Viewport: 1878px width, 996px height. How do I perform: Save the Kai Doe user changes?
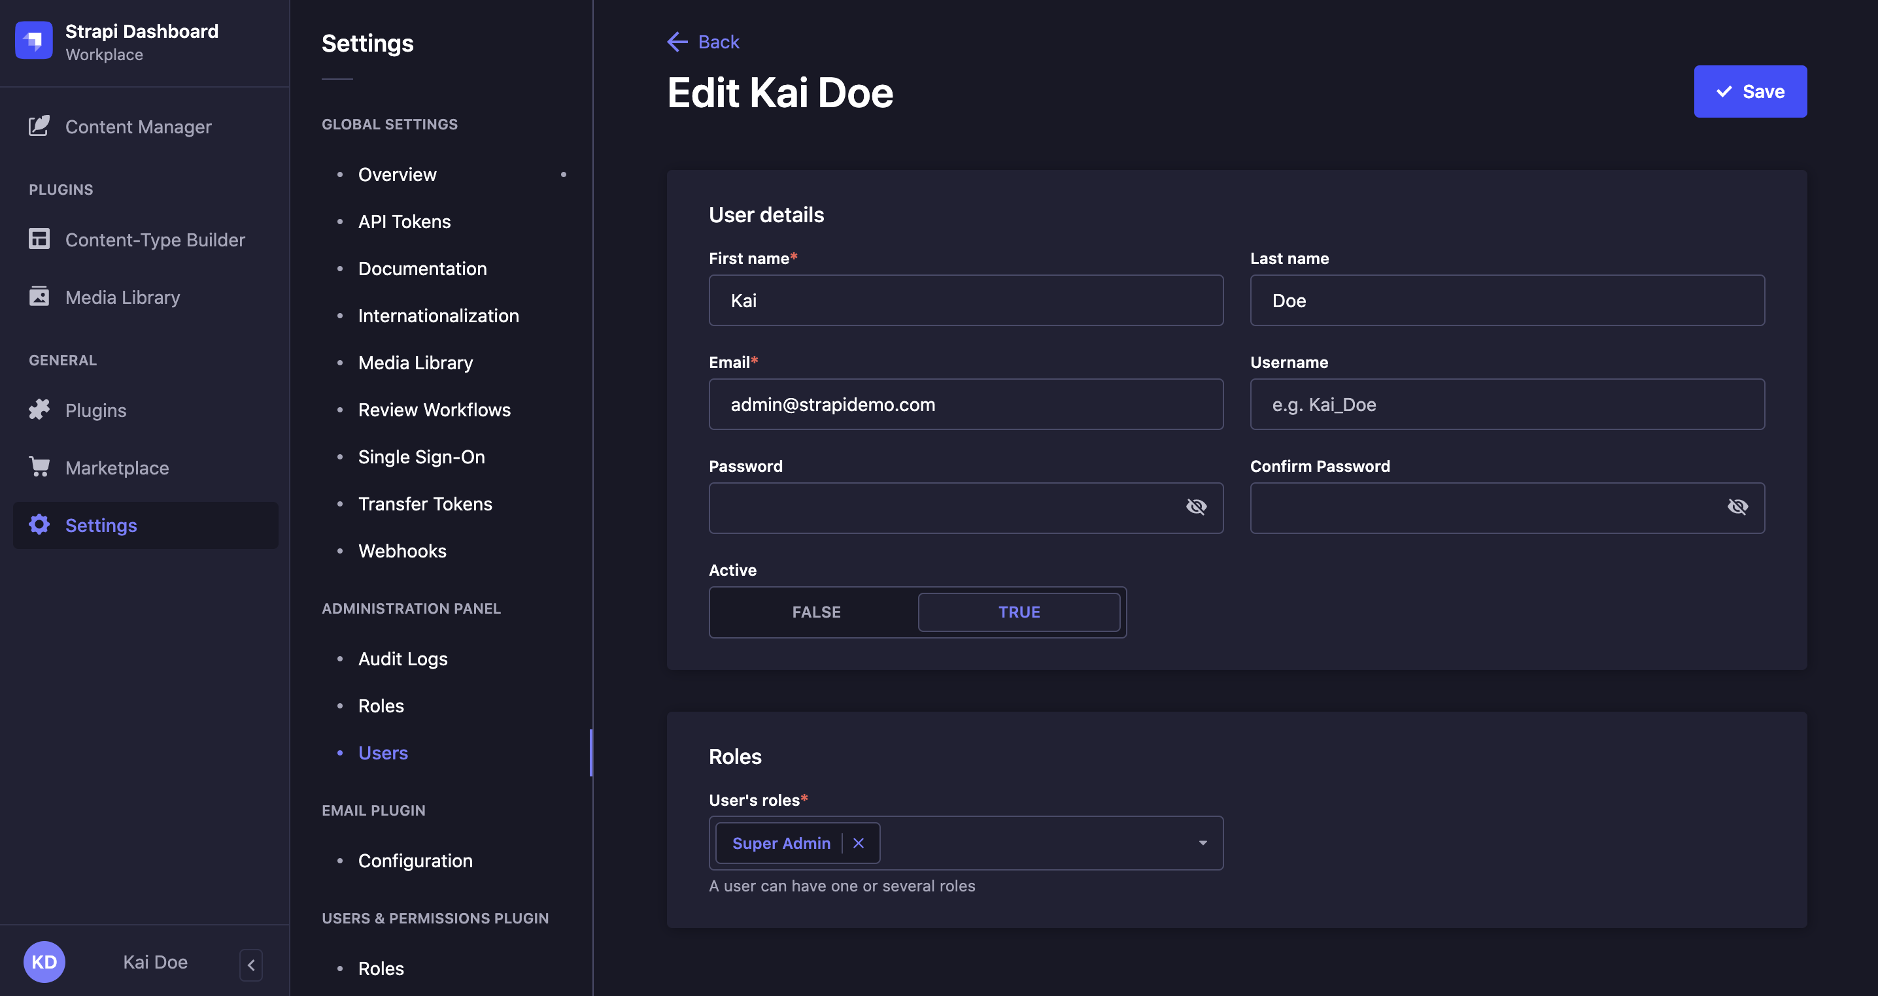click(1750, 91)
